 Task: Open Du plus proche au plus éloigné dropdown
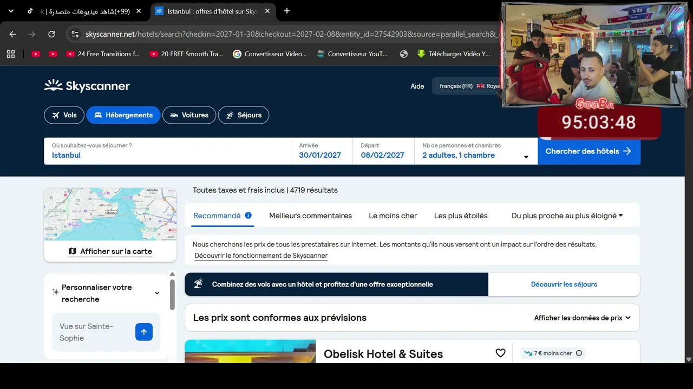[567, 216]
